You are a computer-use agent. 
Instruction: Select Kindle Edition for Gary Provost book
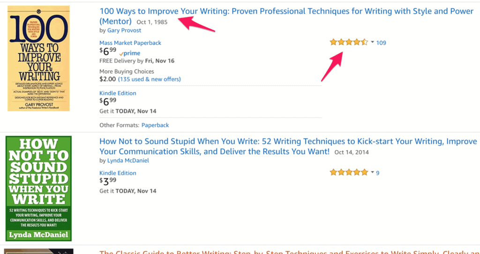[x=118, y=93]
